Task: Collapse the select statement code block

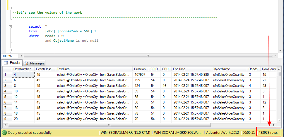Action: [11, 27]
